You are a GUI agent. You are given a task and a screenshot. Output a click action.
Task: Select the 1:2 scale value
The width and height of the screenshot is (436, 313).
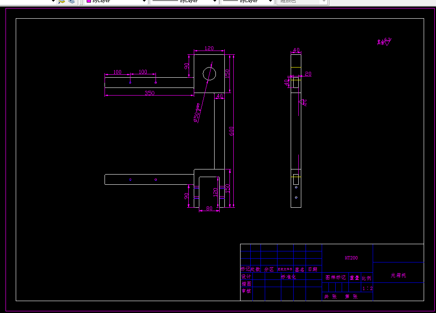pos(367,288)
